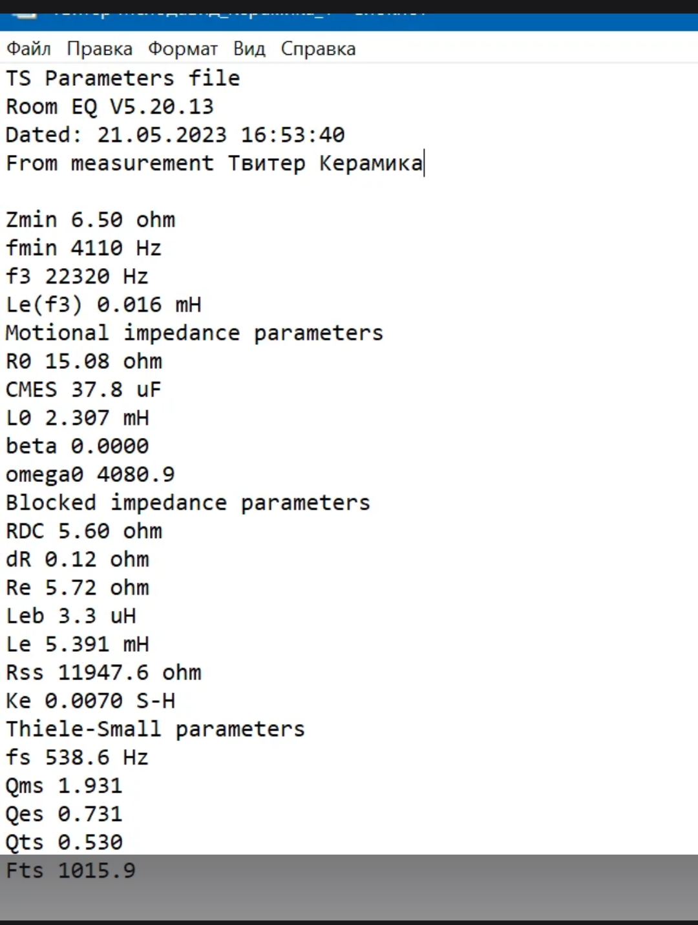
Task: Click the 'omega0 4080.9' line
Action: (90, 475)
